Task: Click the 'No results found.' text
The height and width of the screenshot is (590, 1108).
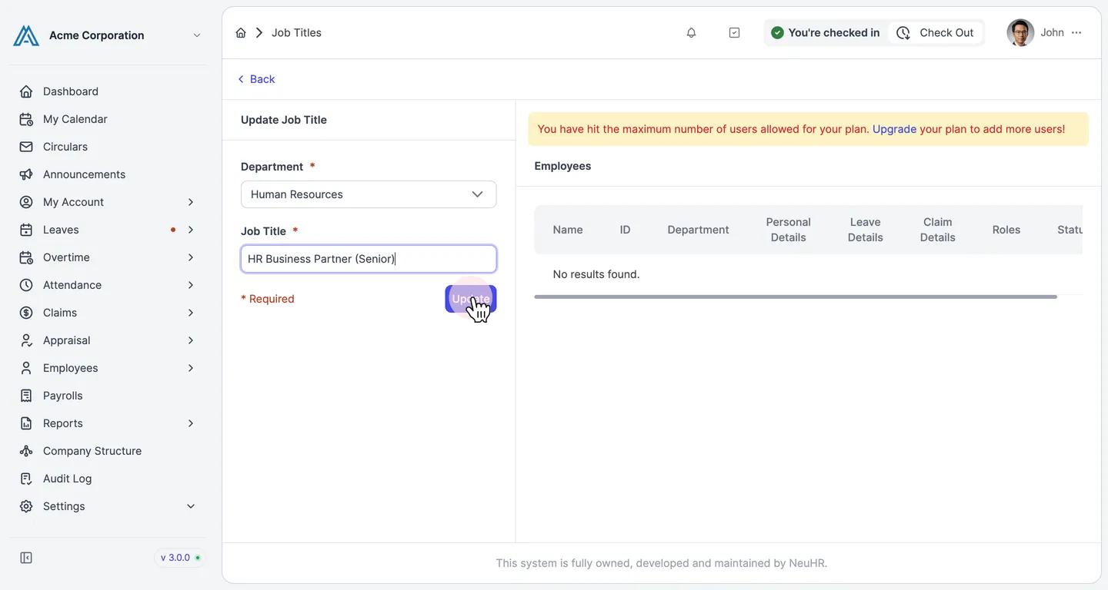Action: click(x=596, y=274)
